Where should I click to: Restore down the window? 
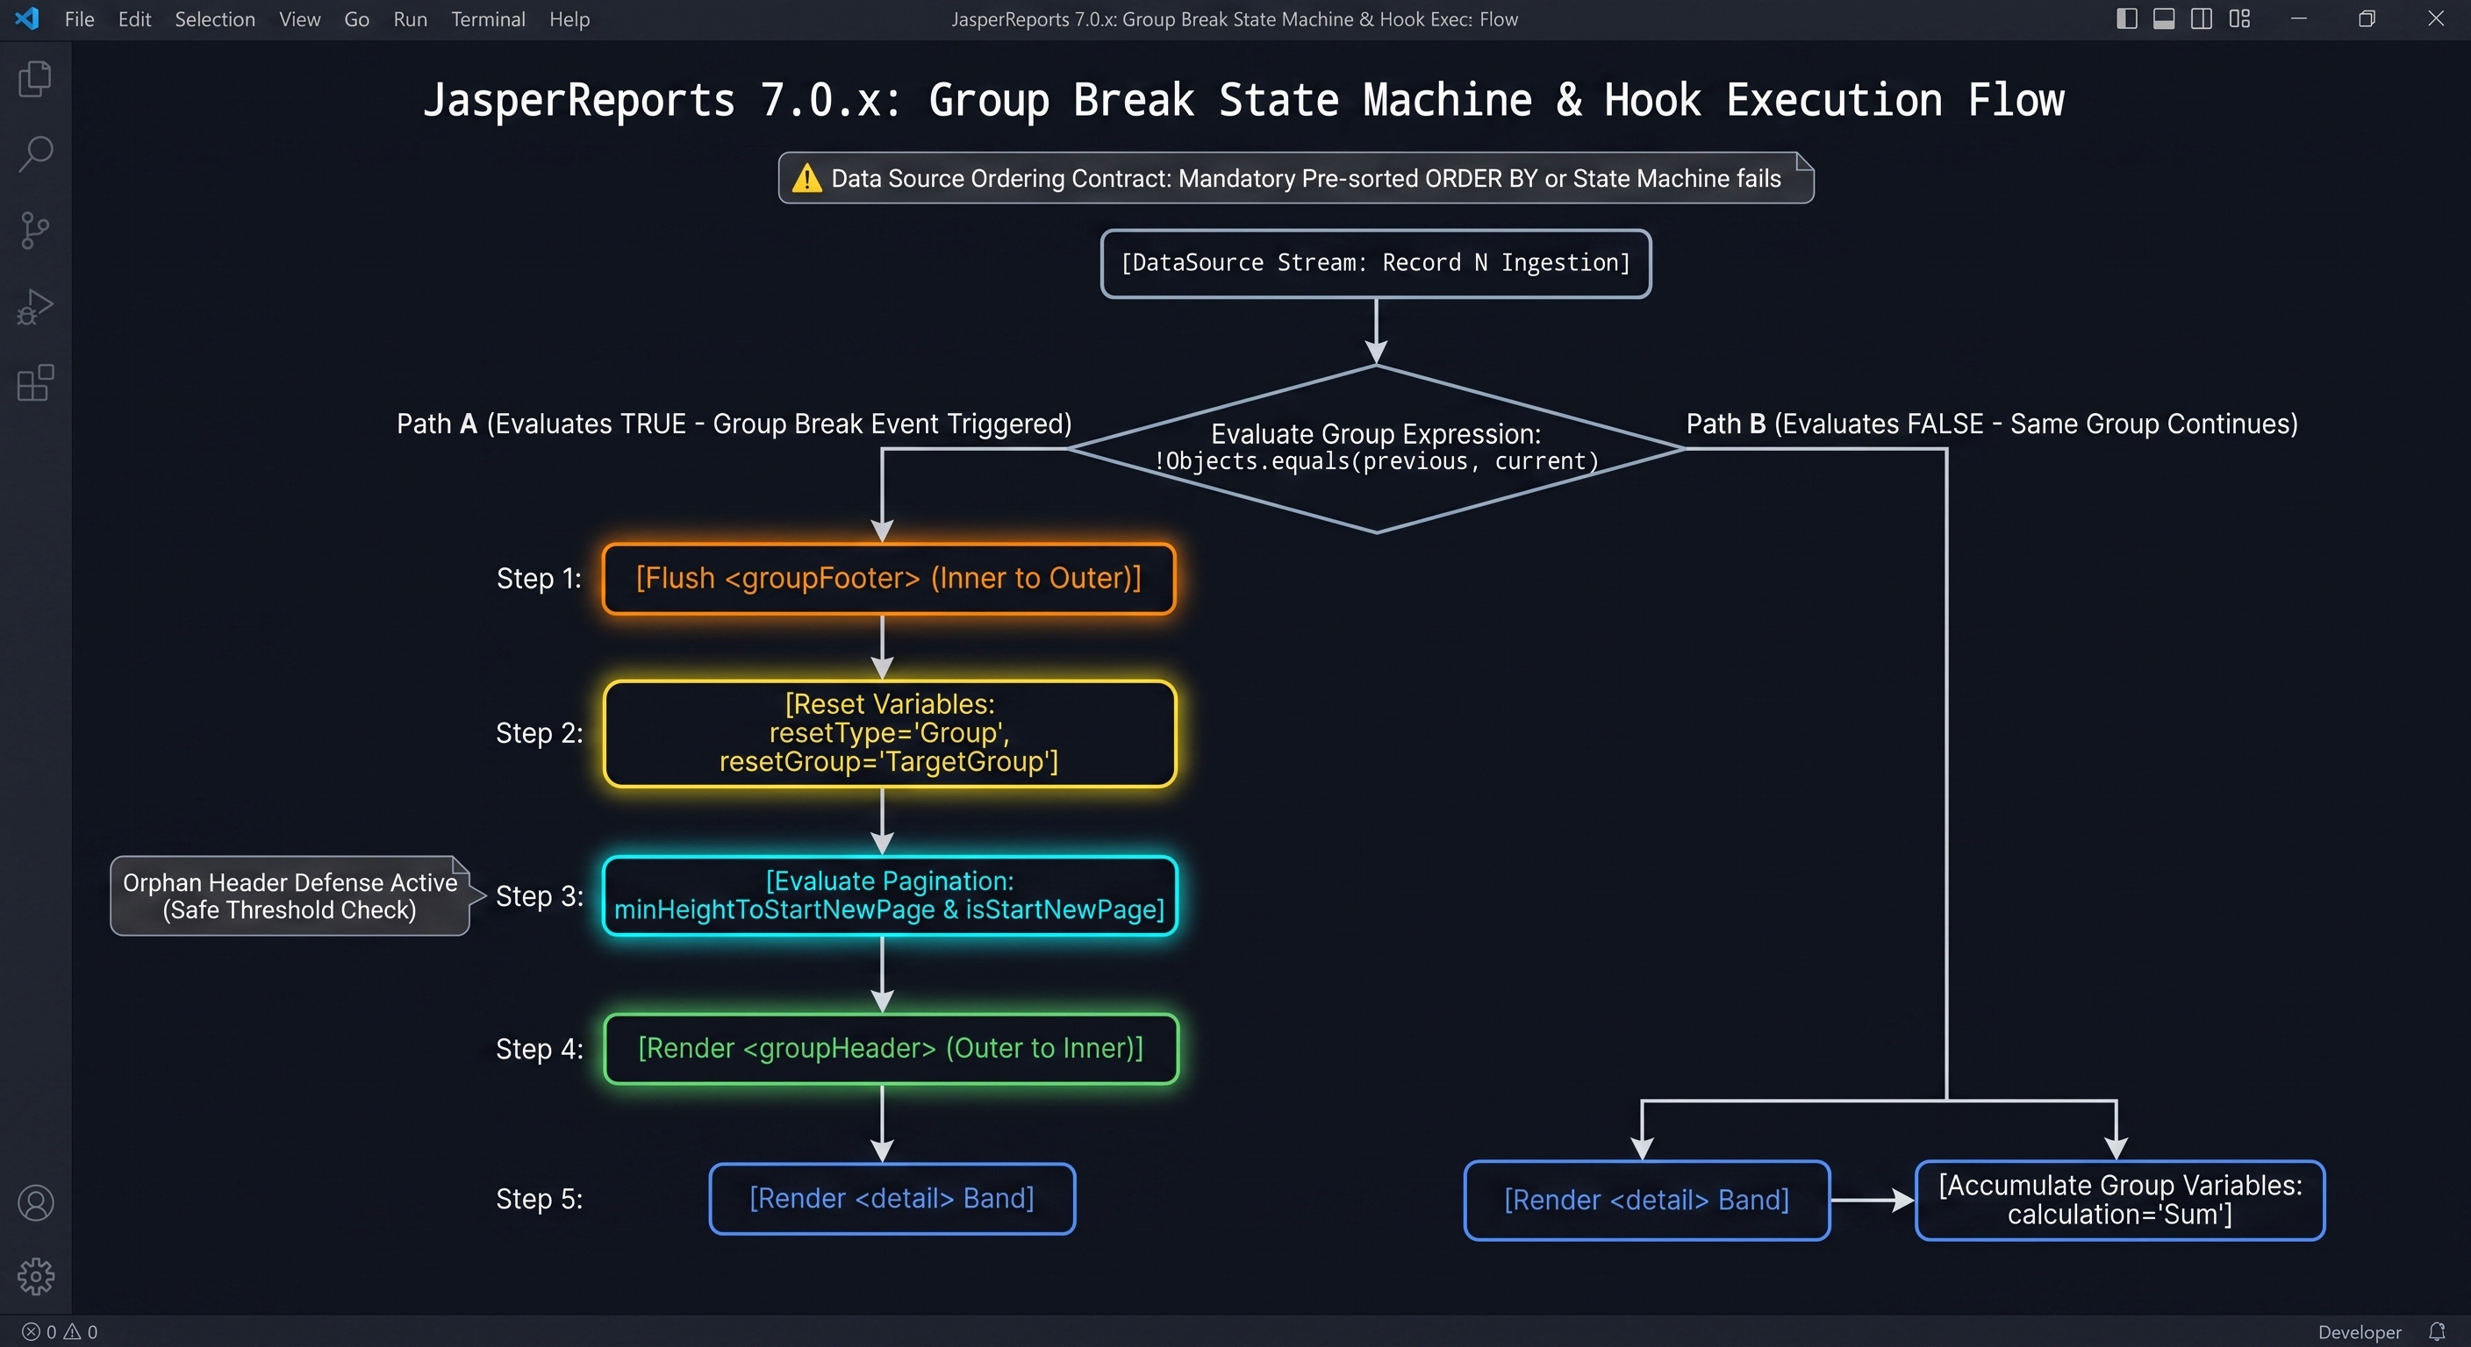(2367, 19)
